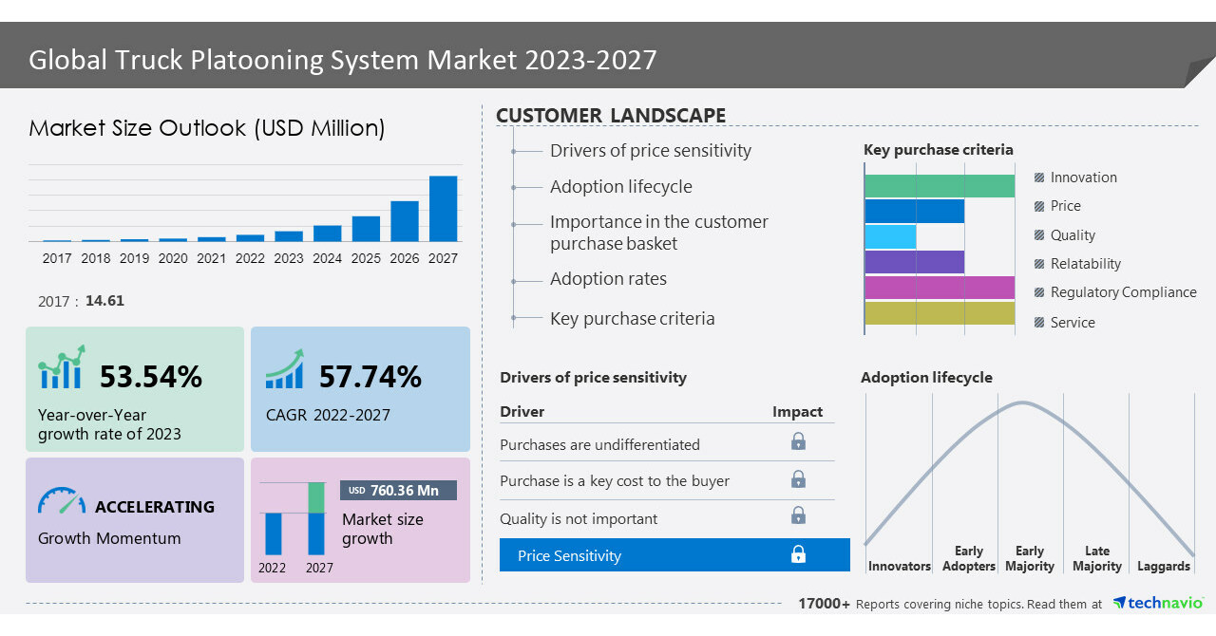Click the green Innovation bar in chart
The image size is (1216, 636).
(940, 186)
